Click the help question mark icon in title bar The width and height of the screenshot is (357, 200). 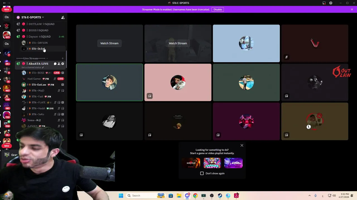pos(331,3)
